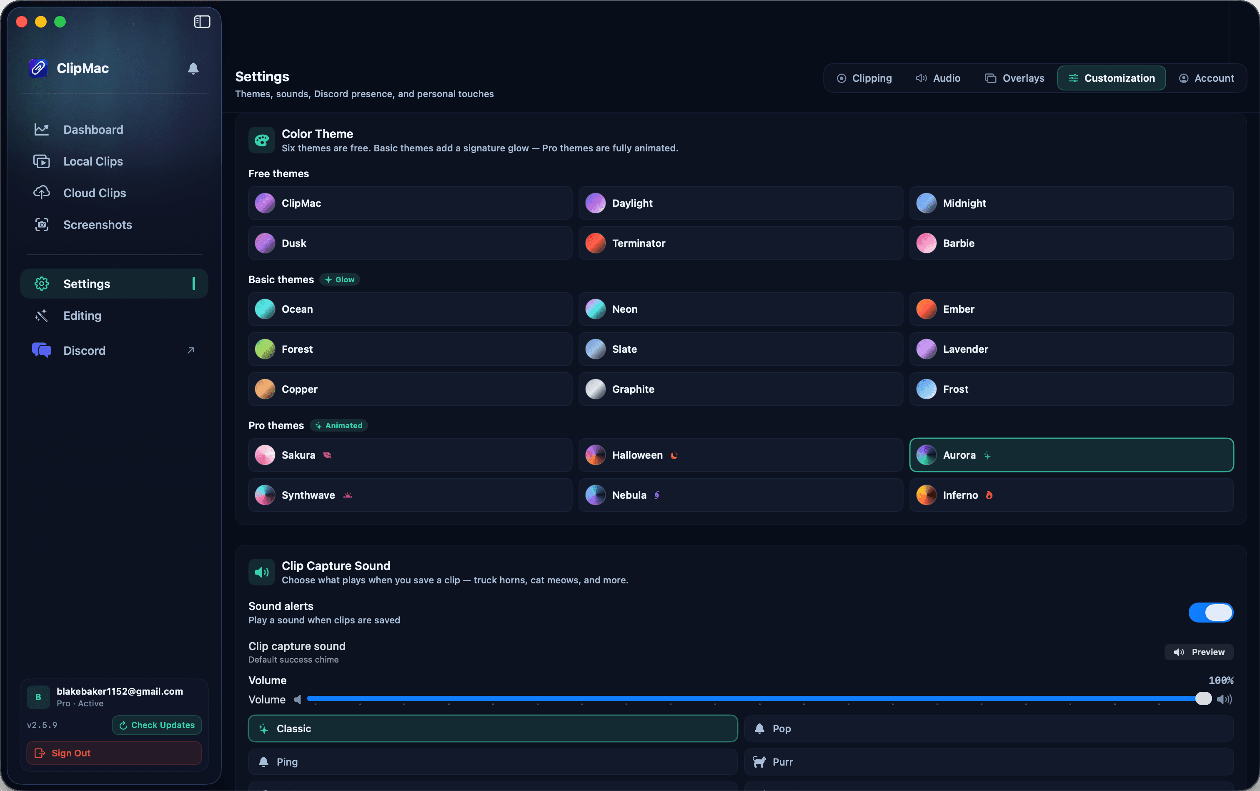
Task: Select the ClipMac free theme
Action: pos(410,203)
